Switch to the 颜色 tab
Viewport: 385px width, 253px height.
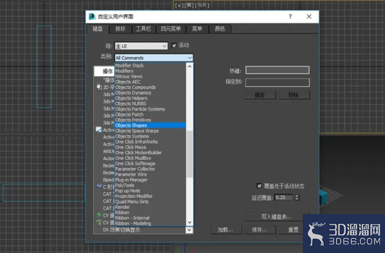pyautogui.click(x=220, y=28)
